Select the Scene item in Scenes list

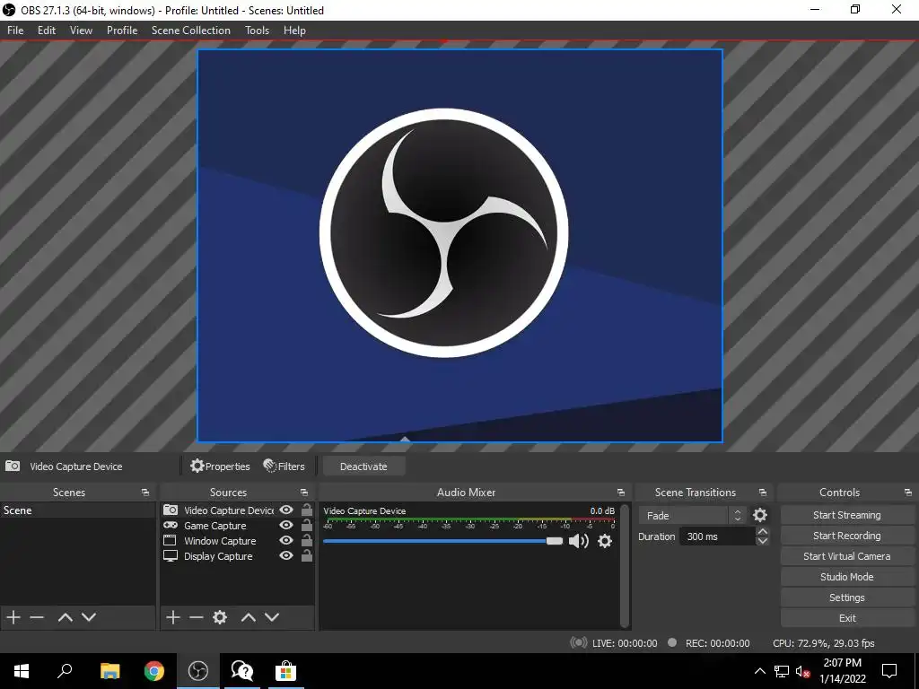click(77, 510)
